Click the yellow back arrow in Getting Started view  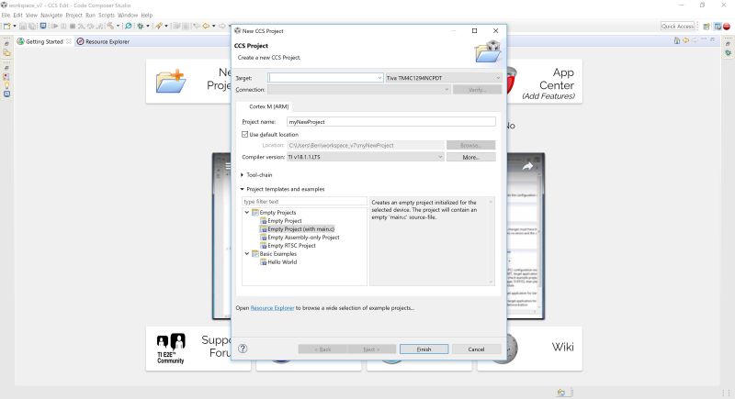[x=685, y=40]
